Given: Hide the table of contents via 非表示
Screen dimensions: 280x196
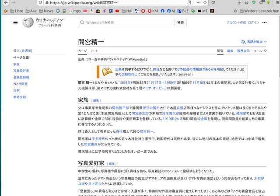Looking at the screenshot, I should coord(26,51).
